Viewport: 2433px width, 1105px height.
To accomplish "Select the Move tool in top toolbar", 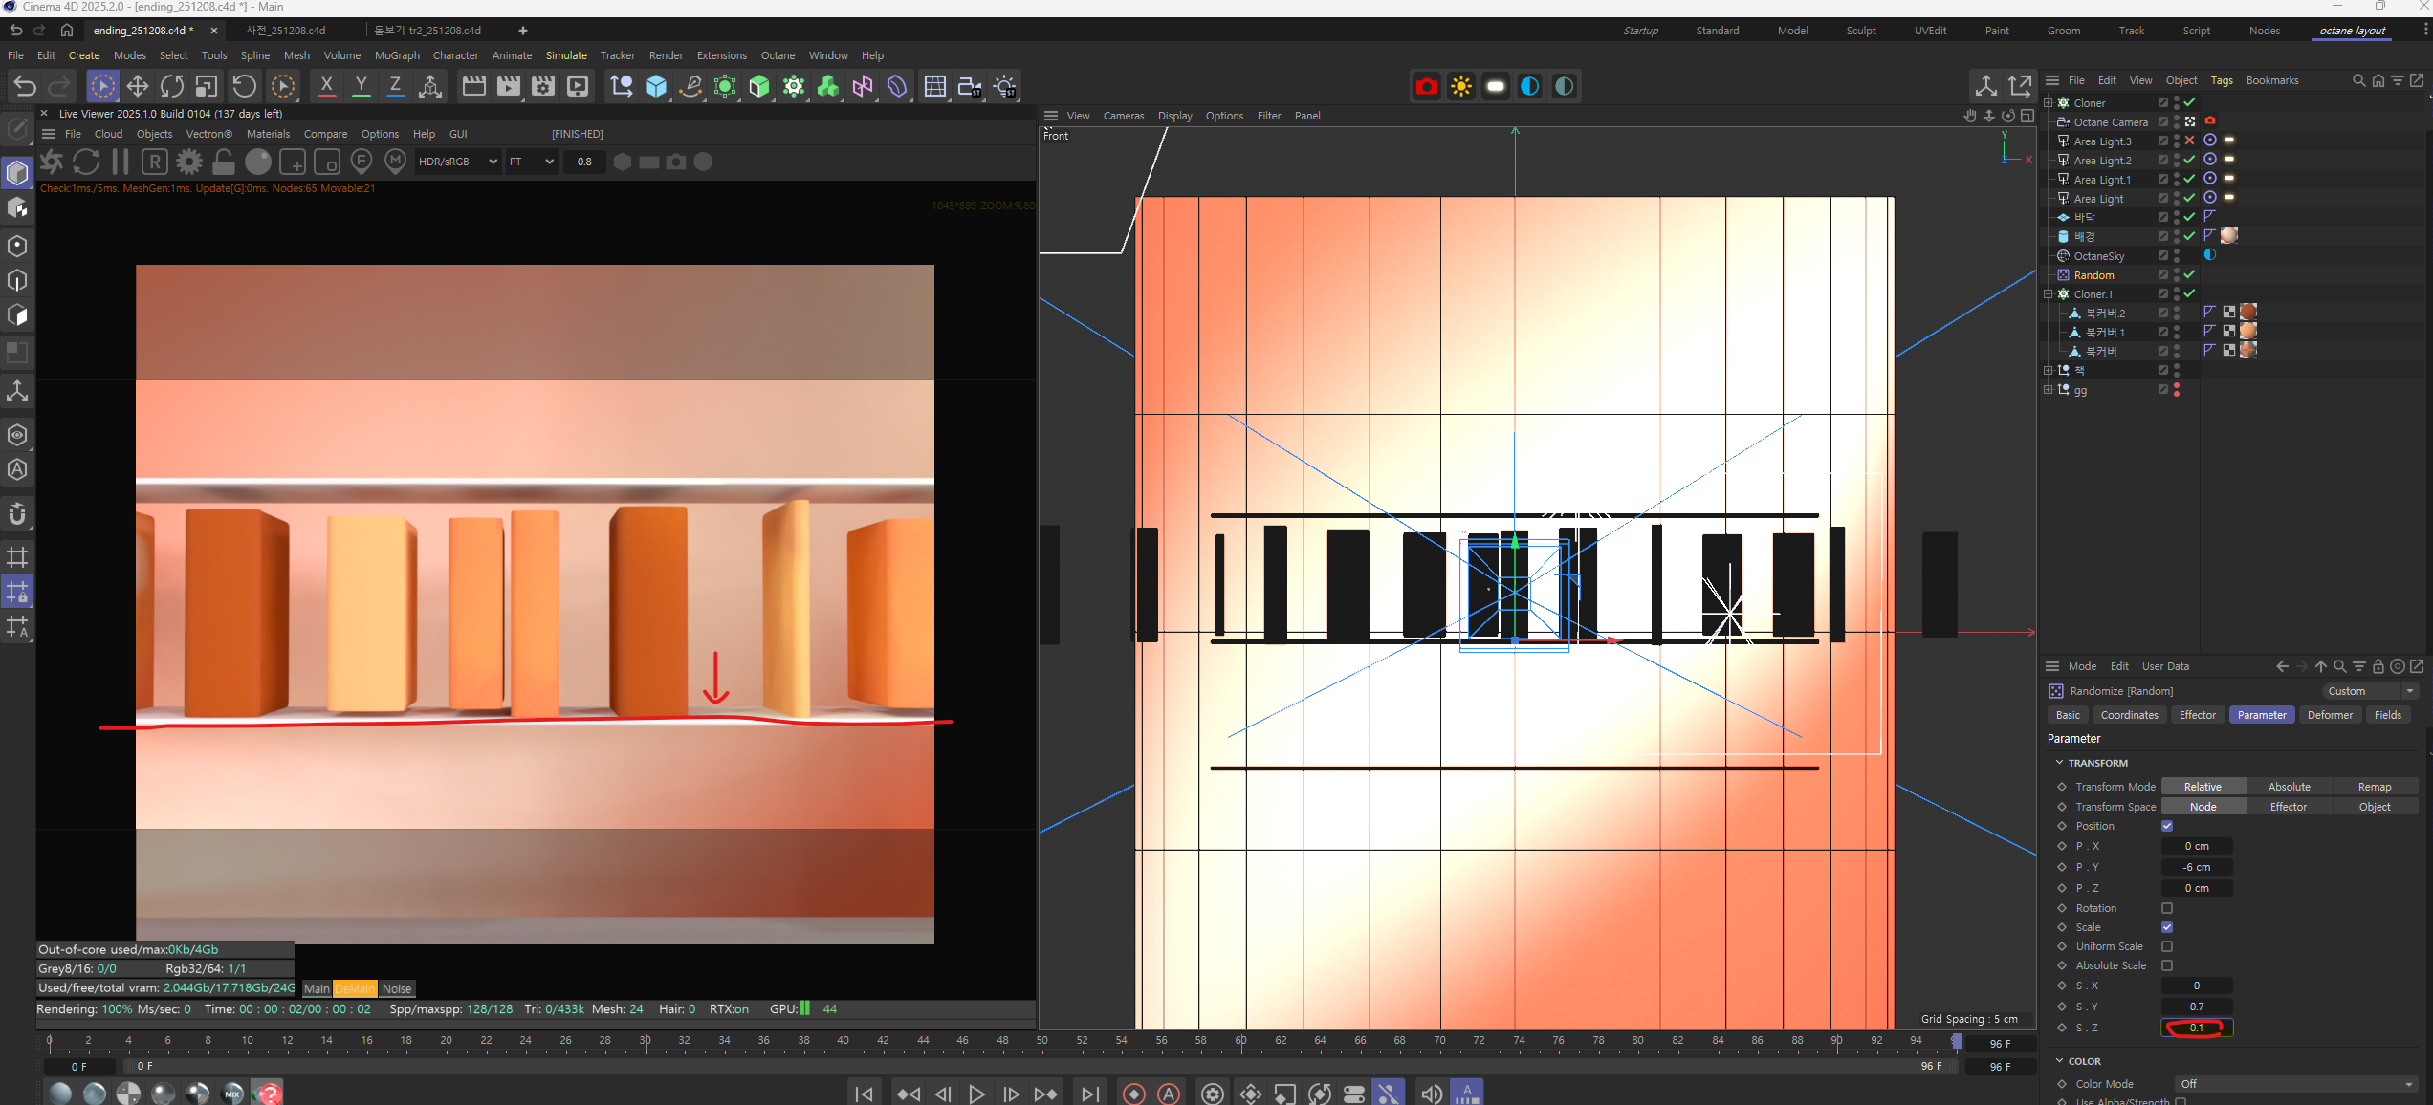I will point(138,87).
